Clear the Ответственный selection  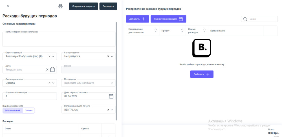tap(49, 56)
